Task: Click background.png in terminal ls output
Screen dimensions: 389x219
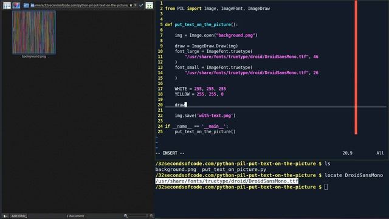Action: tap(176, 170)
